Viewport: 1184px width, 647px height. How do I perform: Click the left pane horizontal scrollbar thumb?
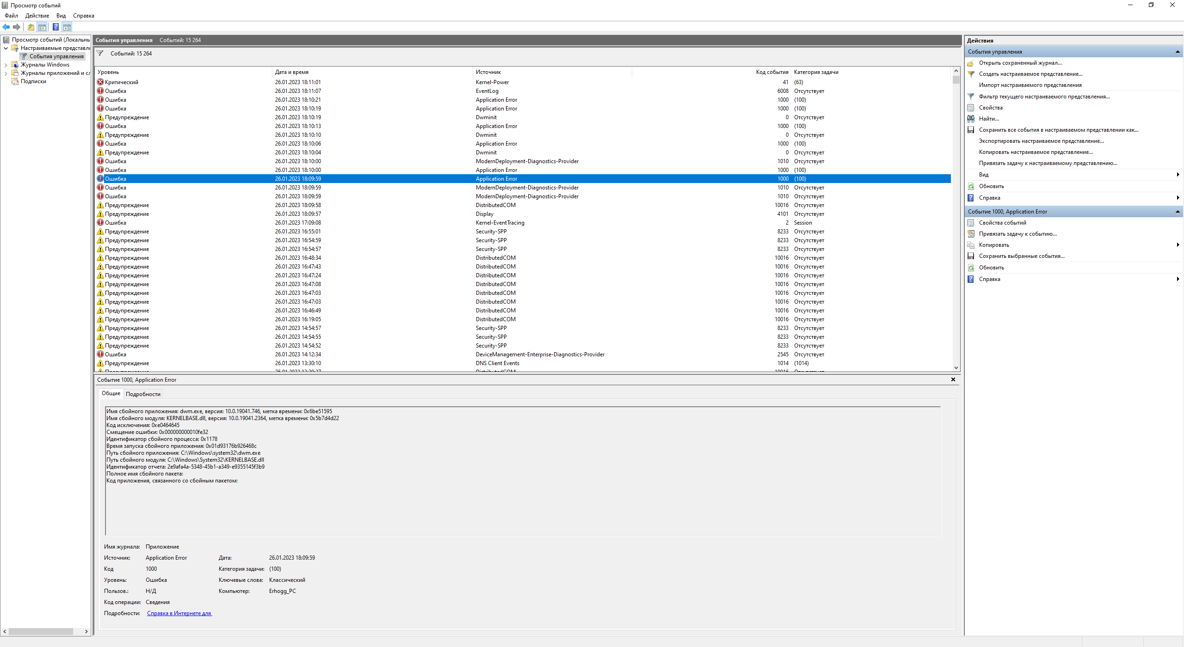[x=41, y=631]
